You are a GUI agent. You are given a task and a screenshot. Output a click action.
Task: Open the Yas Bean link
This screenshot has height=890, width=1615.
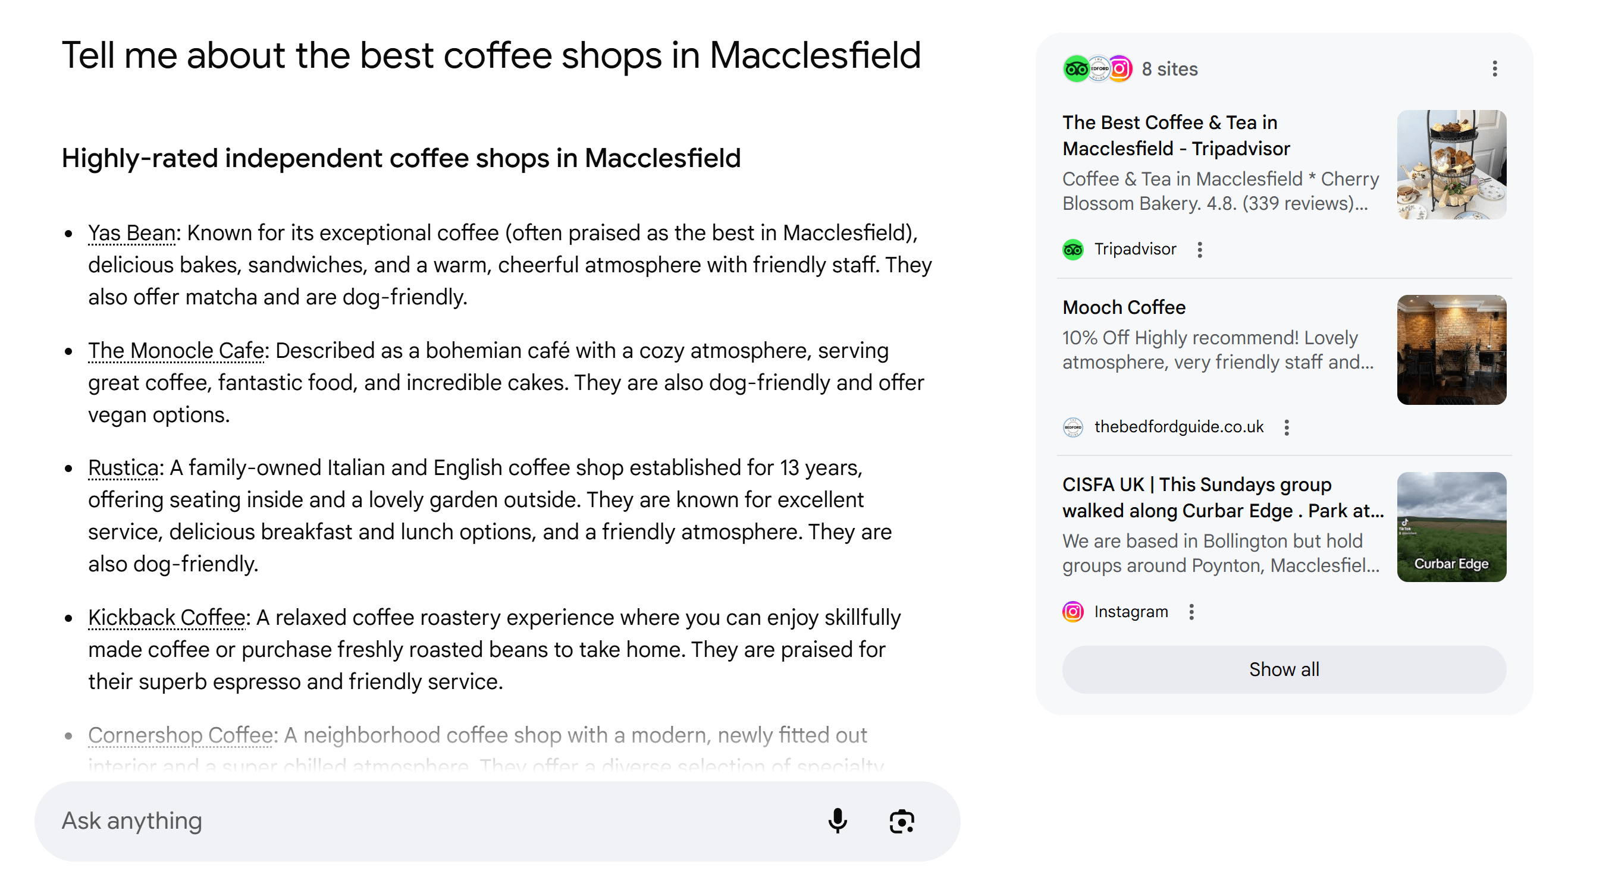point(131,232)
